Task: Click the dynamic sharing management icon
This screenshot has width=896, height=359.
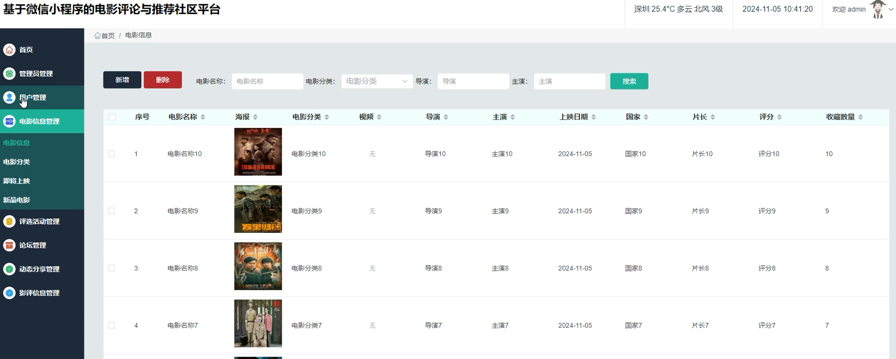Action: tap(9, 269)
